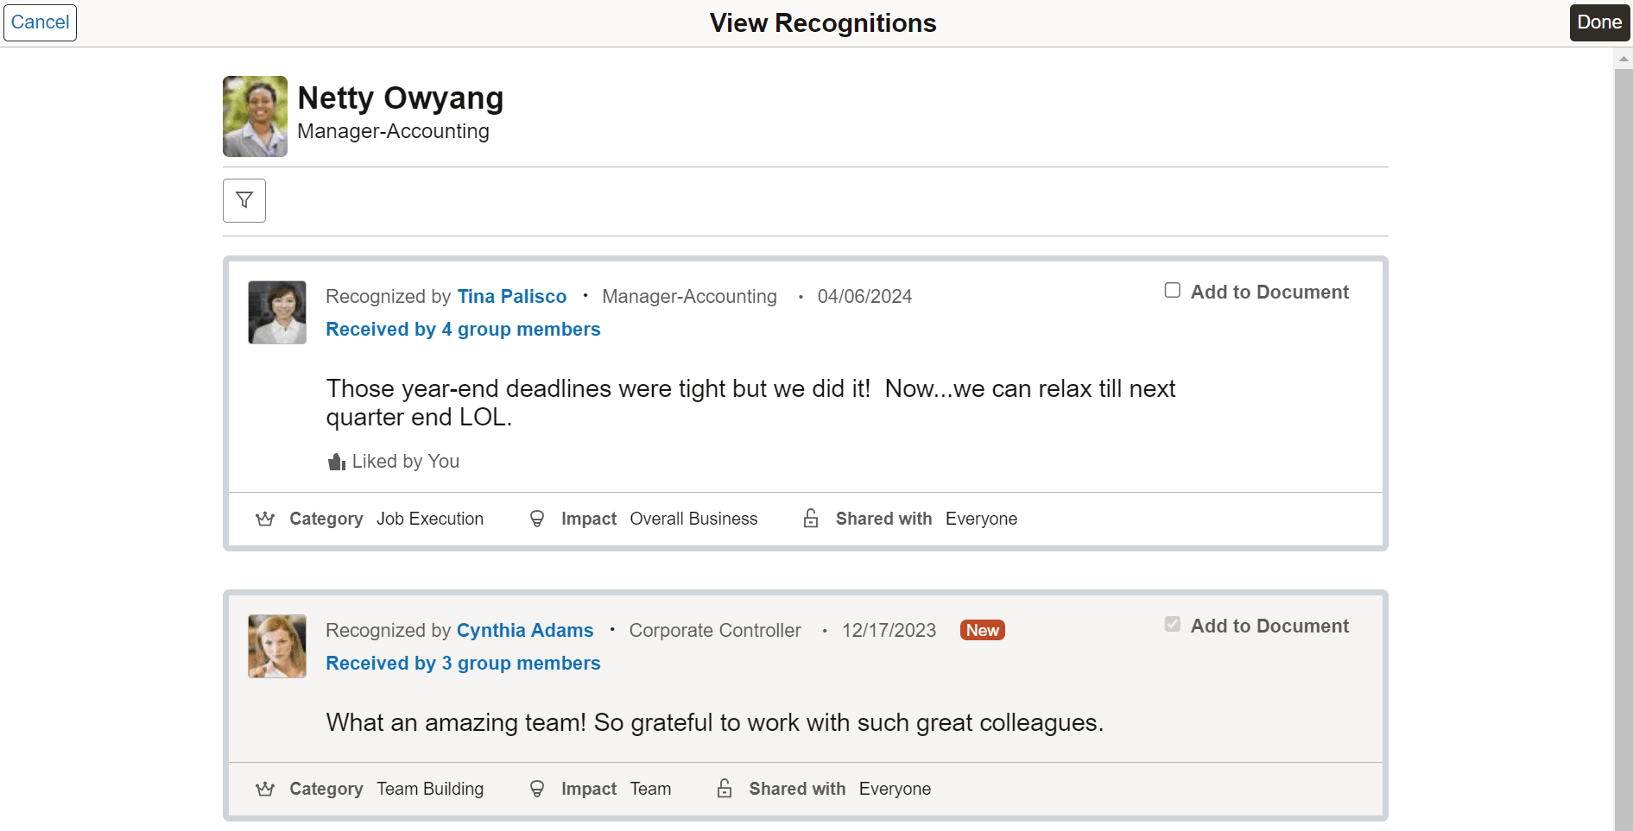Click Netty Owyang's profile photo
Viewport: 1633px width, 831px height.
tap(254, 116)
